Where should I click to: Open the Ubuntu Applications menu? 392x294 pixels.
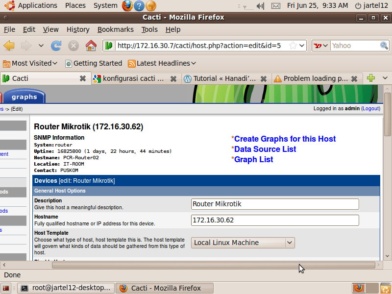point(31,5)
